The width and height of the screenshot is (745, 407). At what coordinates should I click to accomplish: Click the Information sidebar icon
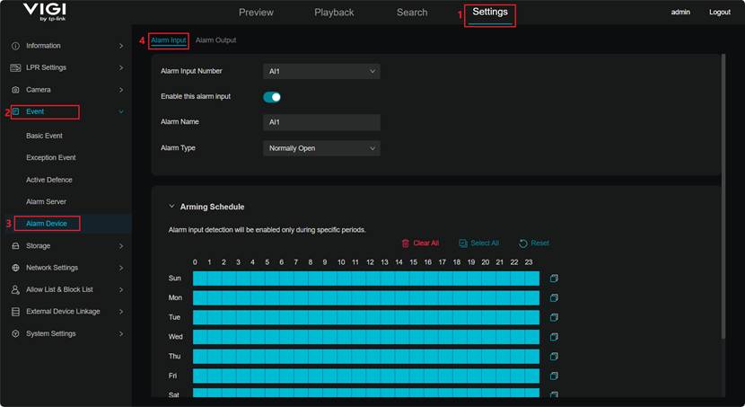(15, 46)
